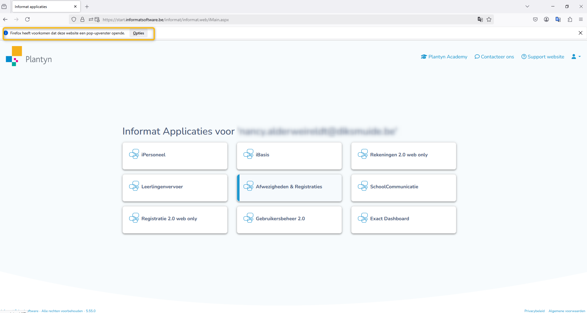Open pop-up blocker Opties button

[x=138, y=33]
